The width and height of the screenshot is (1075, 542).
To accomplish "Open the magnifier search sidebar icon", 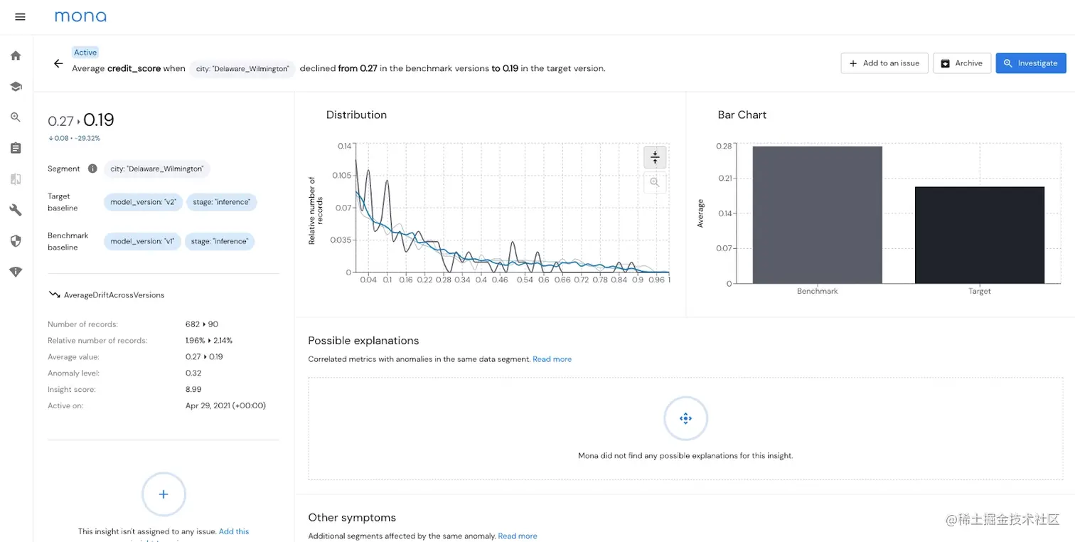I will pyautogui.click(x=16, y=117).
